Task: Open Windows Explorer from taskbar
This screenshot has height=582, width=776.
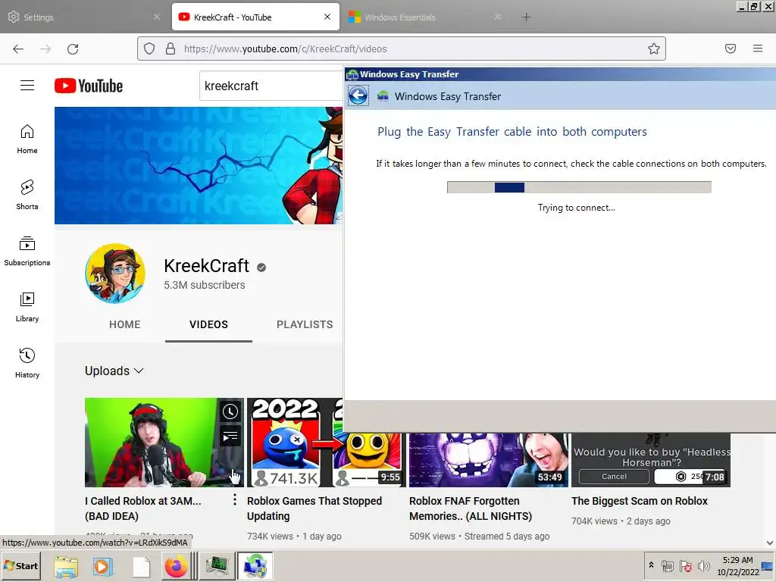Action: click(66, 566)
